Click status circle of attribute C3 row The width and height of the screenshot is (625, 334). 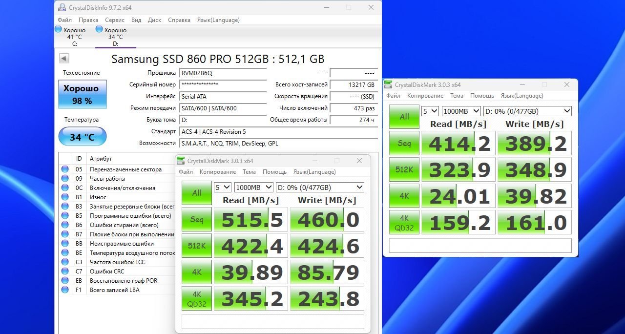[x=65, y=262]
